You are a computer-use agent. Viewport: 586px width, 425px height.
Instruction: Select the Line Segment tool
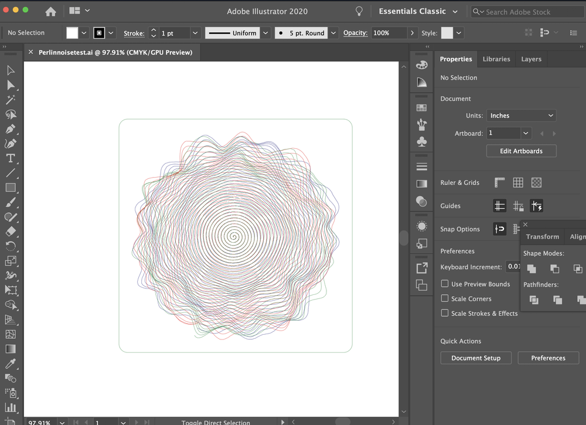[11, 173]
